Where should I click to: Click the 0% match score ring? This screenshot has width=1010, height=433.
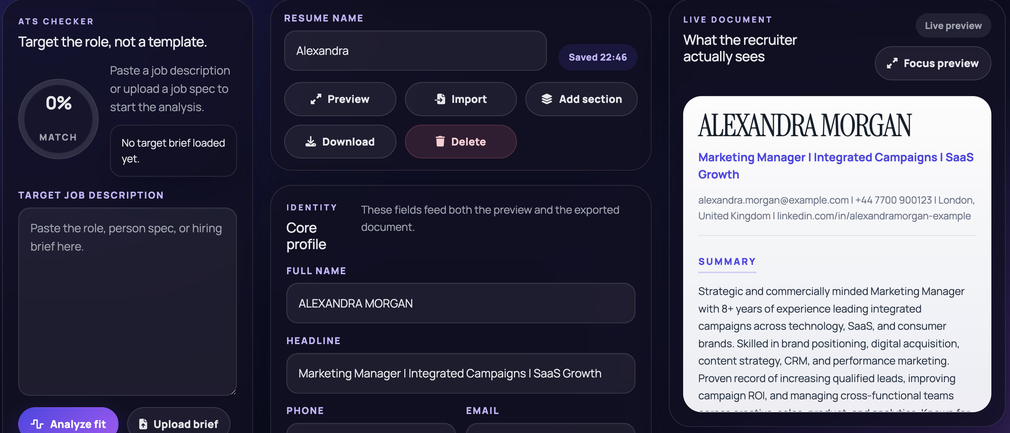tap(58, 119)
